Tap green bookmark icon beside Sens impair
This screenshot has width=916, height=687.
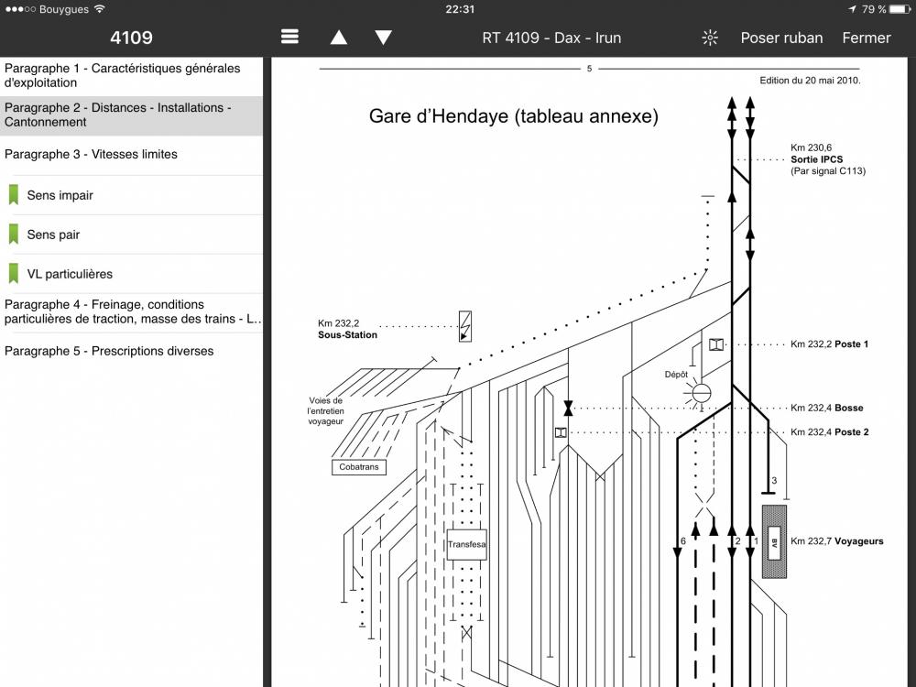click(14, 195)
